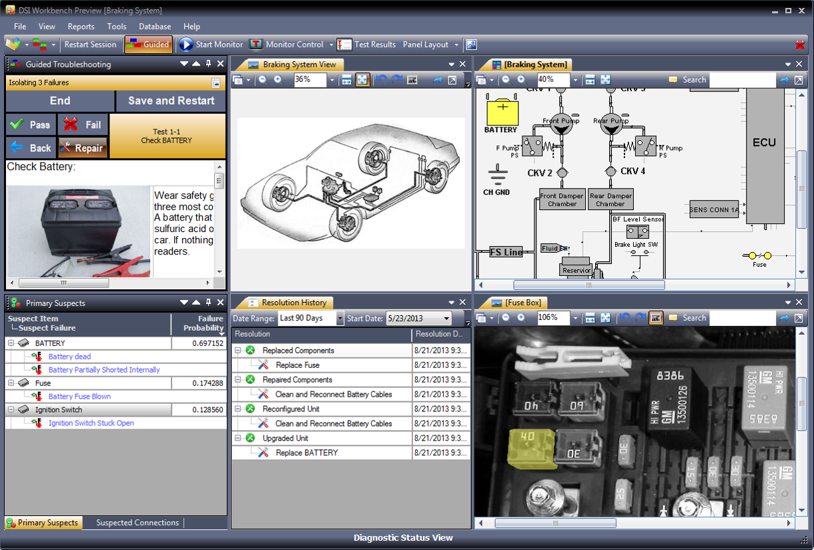This screenshot has width=814, height=550.
Task: Switch to Suspected Connections tab
Action: click(137, 523)
